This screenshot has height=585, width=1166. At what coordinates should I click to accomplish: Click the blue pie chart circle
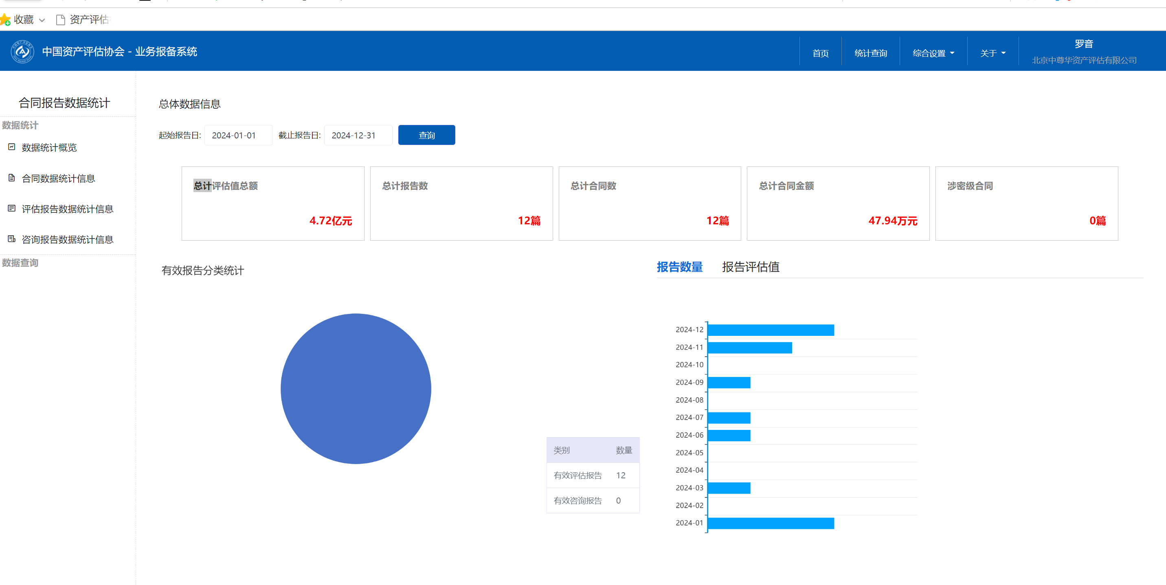click(x=356, y=389)
